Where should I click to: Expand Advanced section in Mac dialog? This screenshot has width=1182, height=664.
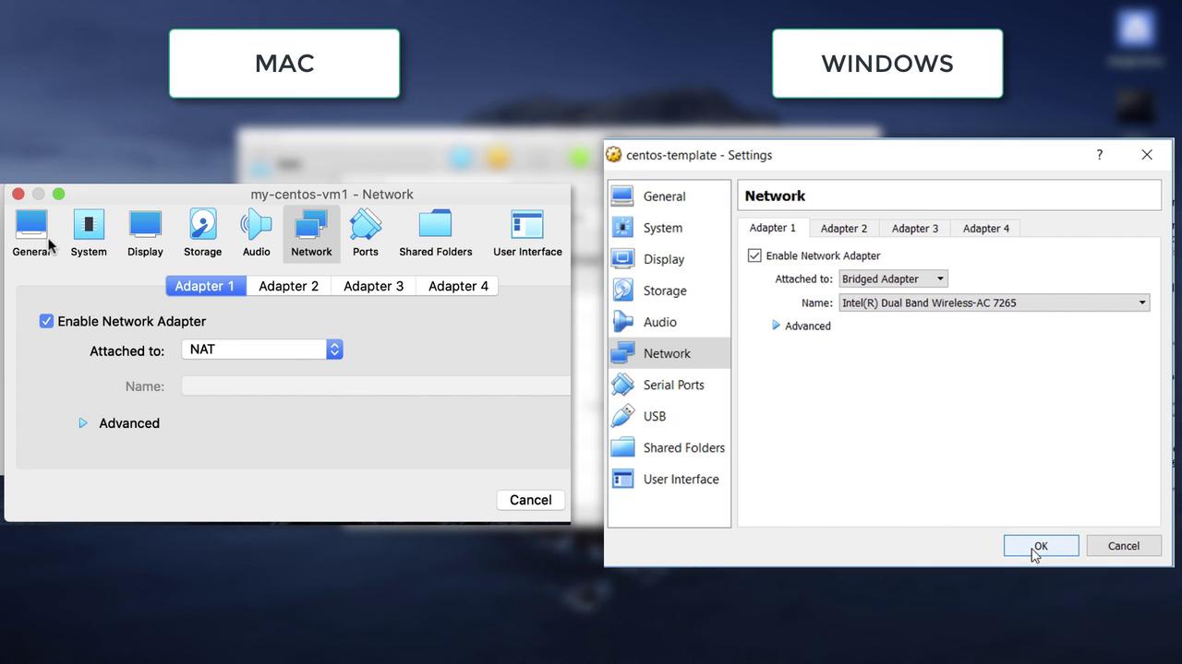83,423
